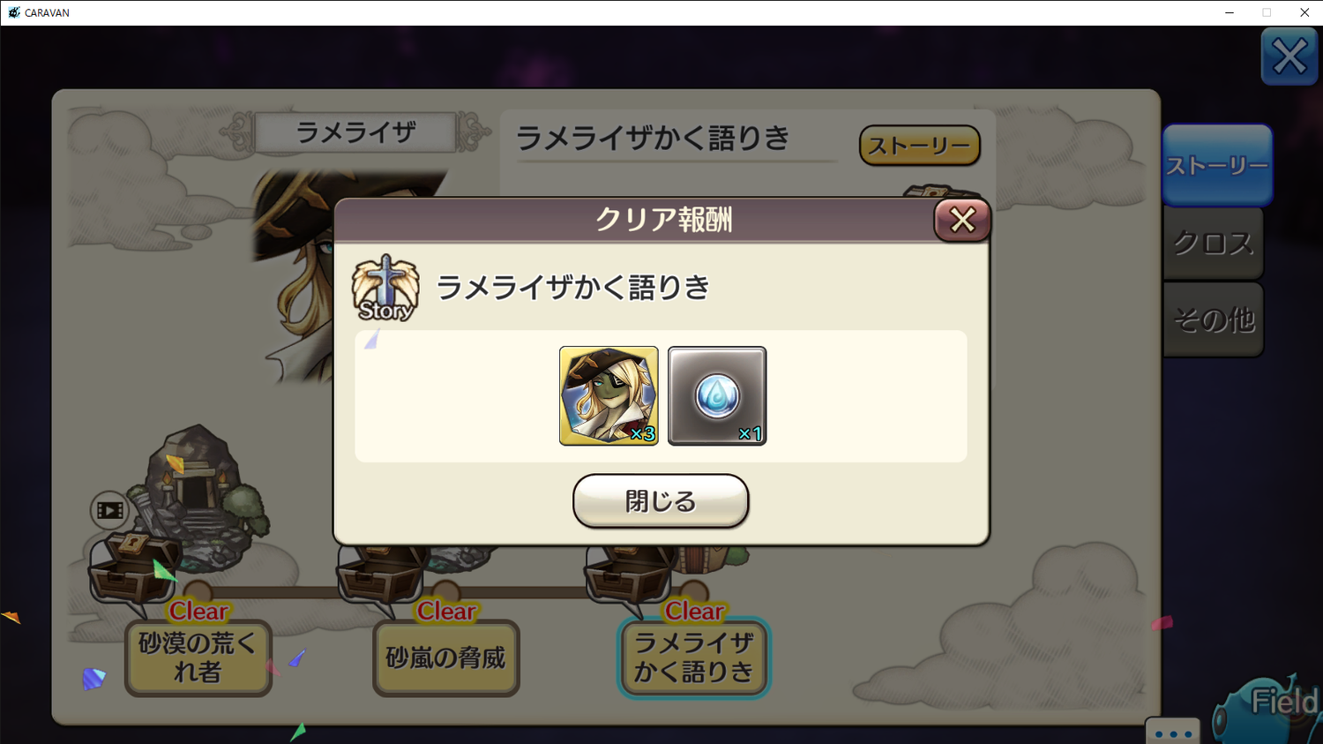Screen dimensions: 1323x744
Task: Click the ラメライザ character name plate
Action: pyautogui.click(x=355, y=132)
